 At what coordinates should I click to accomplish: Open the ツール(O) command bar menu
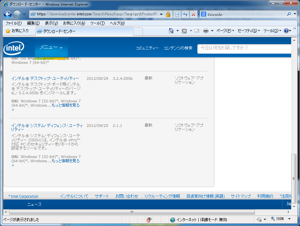(x=272, y=31)
